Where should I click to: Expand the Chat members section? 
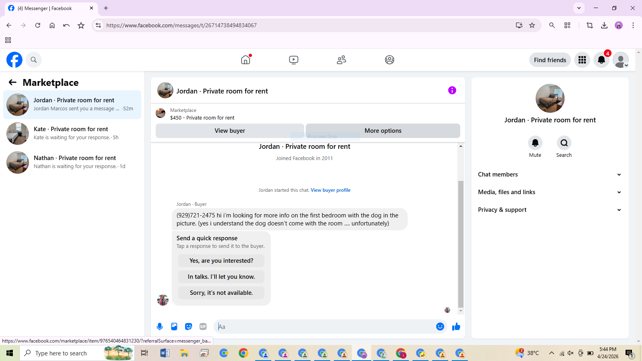550,174
